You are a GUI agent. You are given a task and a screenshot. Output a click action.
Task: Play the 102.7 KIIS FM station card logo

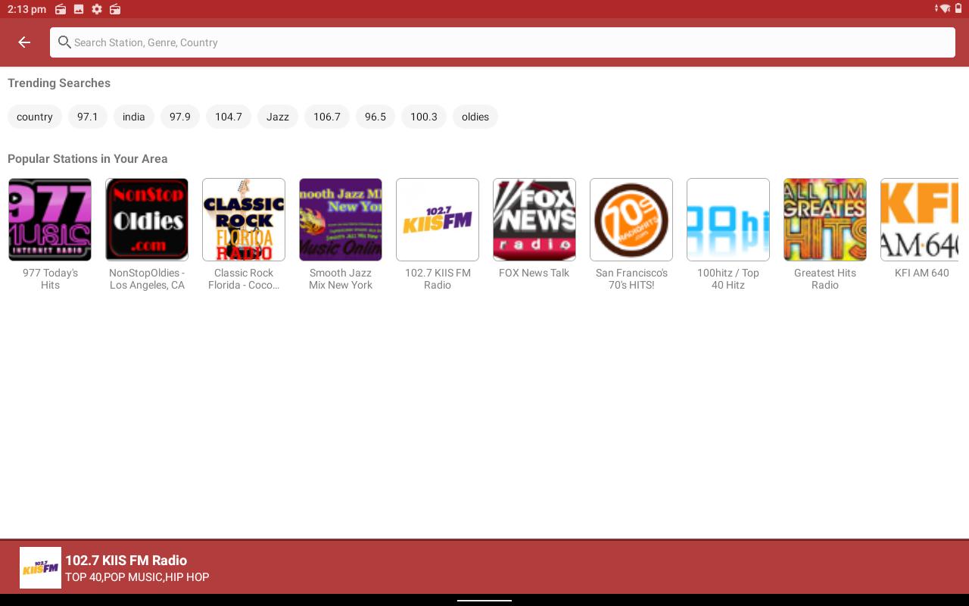click(x=438, y=220)
